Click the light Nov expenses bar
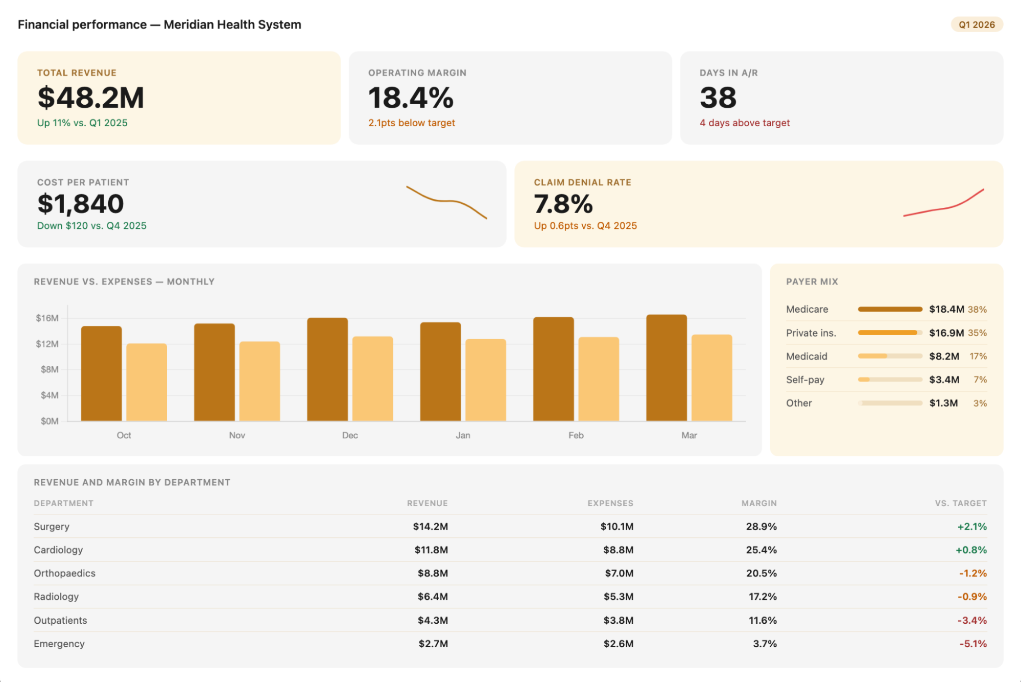 coord(259,381)
